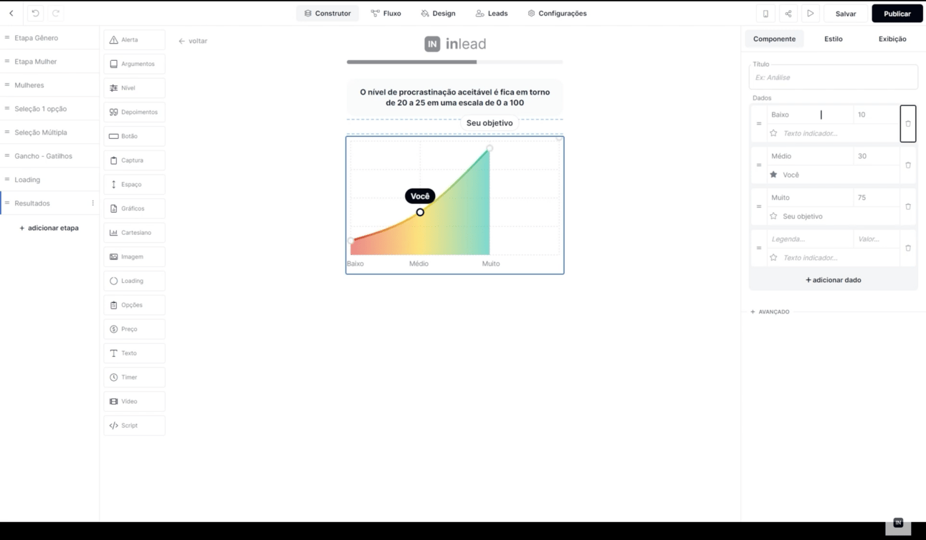Image resolution: width=926 pixels, height=540 pixels.
Task: Add the Loading component
Action: (134, 281)
